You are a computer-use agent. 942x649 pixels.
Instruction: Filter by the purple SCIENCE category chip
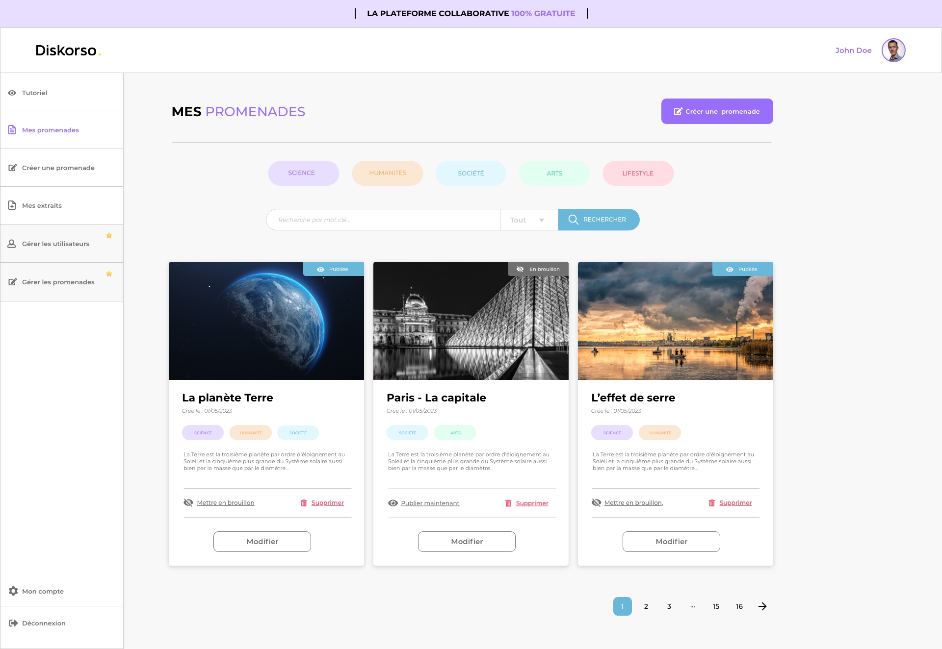click(303, 173)
